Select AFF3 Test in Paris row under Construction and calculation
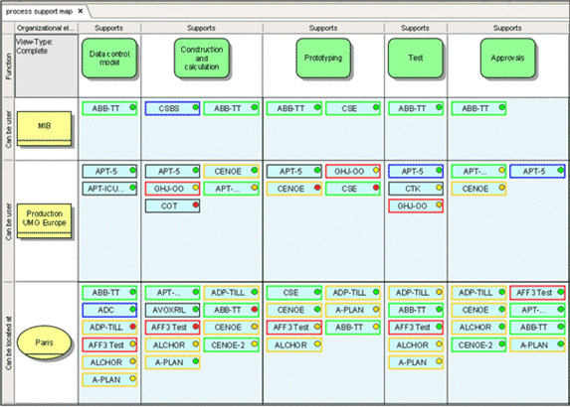This screenshot has height=407, width=570. pyautogui.click(x=173, y=328)
